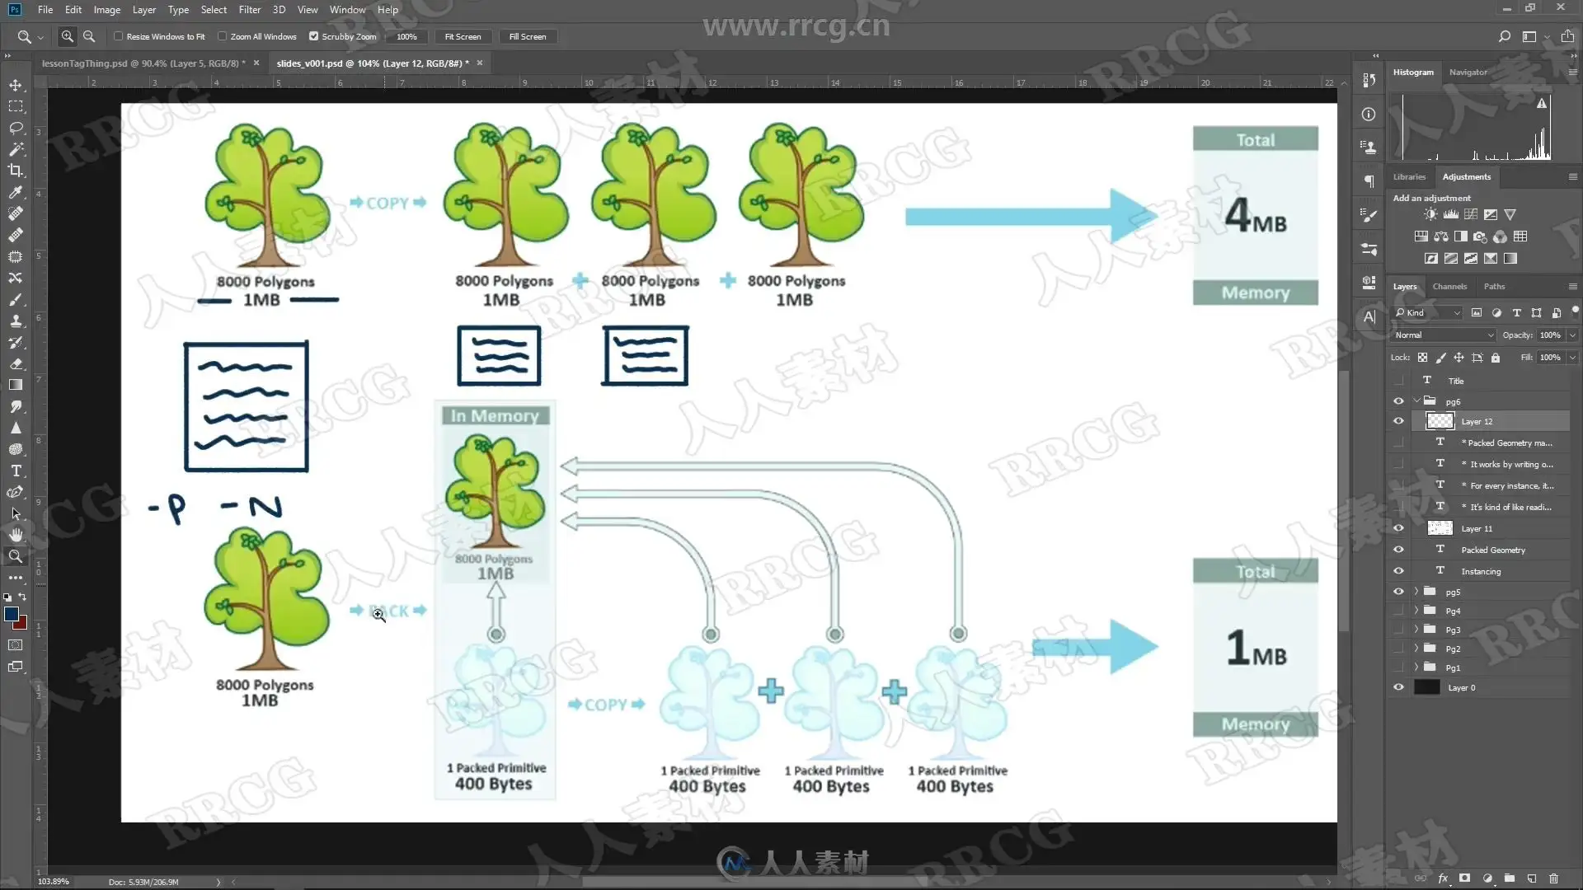
Task: Select the Lasso tool
Action: click(16, 128)
